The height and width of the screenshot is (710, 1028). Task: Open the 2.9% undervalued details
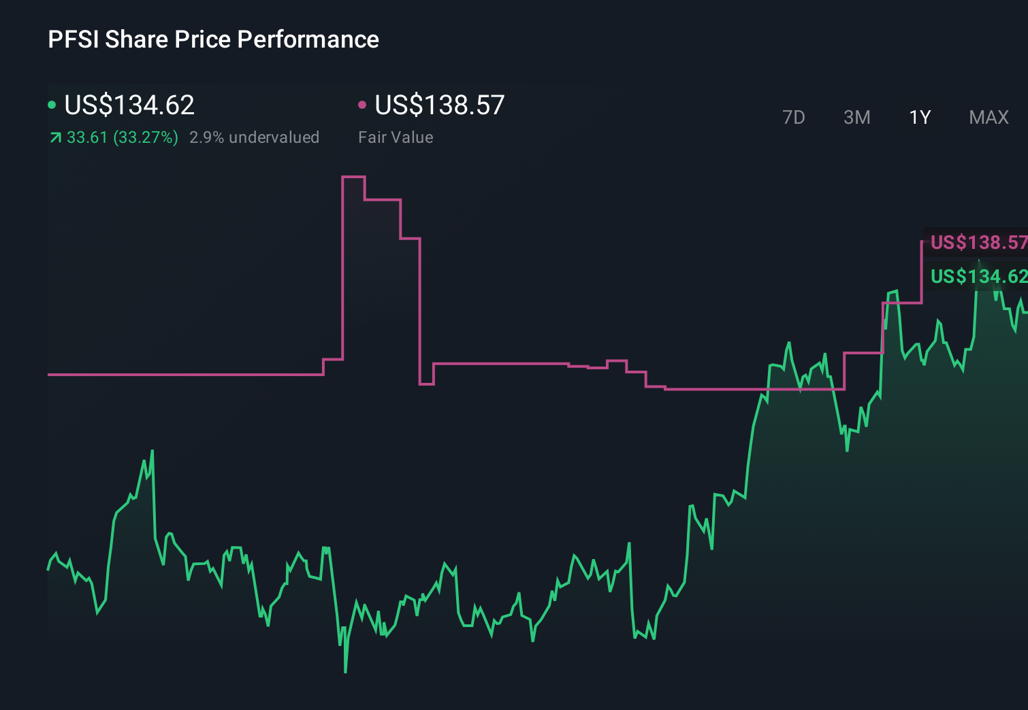tap(255, 137)
